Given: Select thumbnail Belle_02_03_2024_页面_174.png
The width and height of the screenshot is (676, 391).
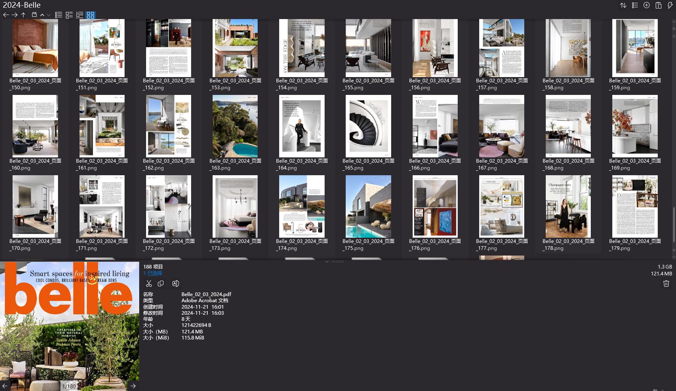Looking at the screenshot, I should [x=302, y=206].
